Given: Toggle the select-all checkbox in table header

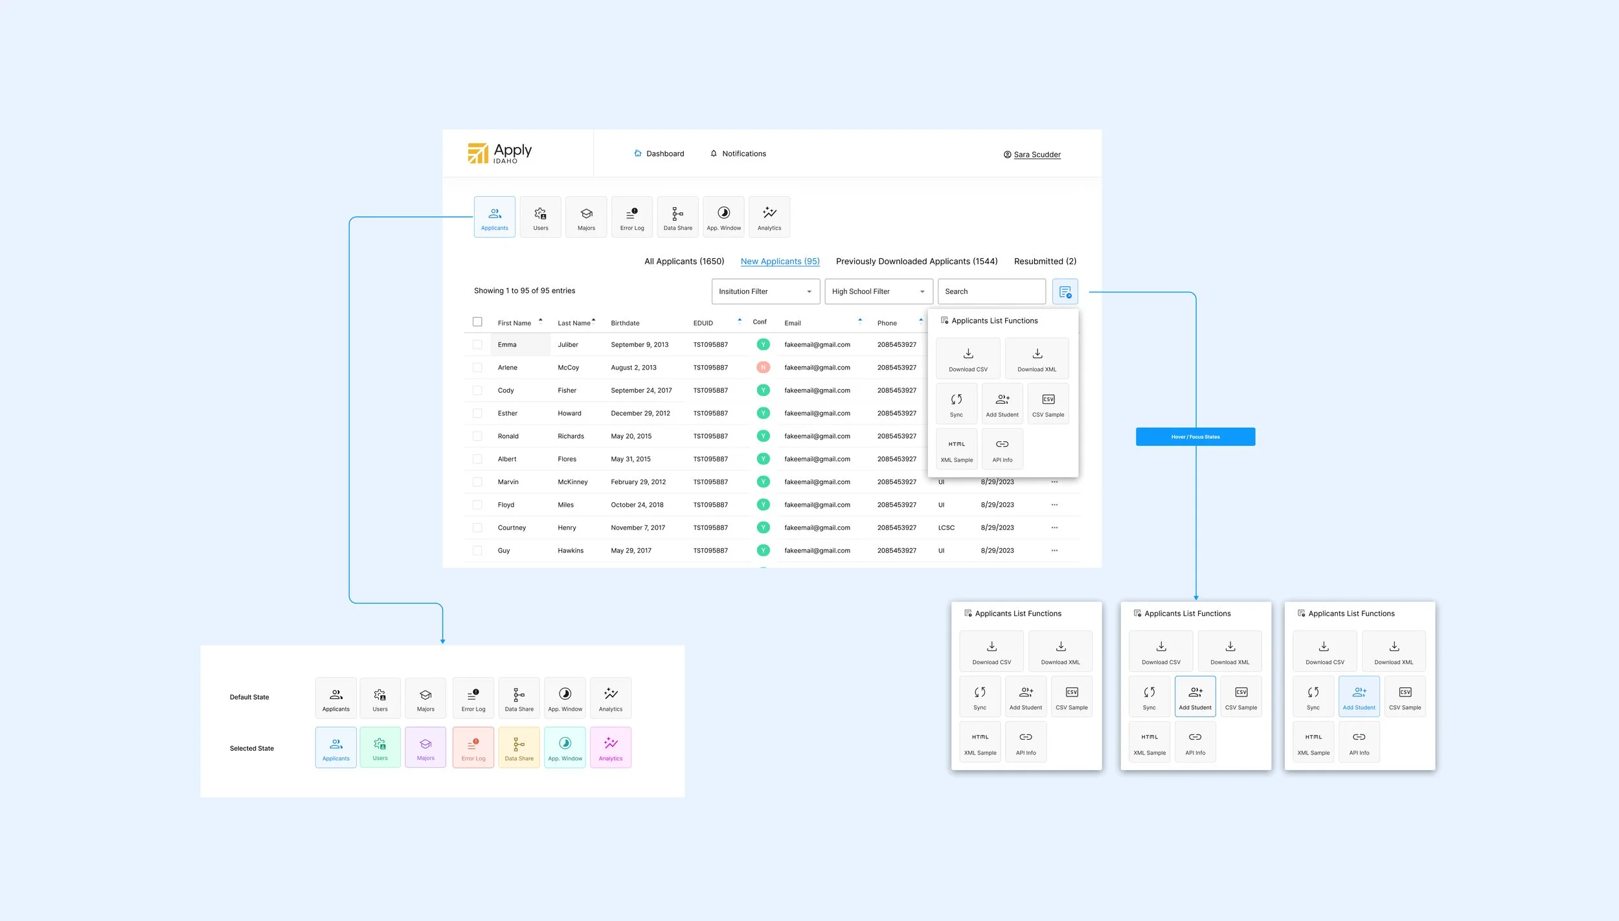Looking at the screenshot, I should tap(477, 322).
